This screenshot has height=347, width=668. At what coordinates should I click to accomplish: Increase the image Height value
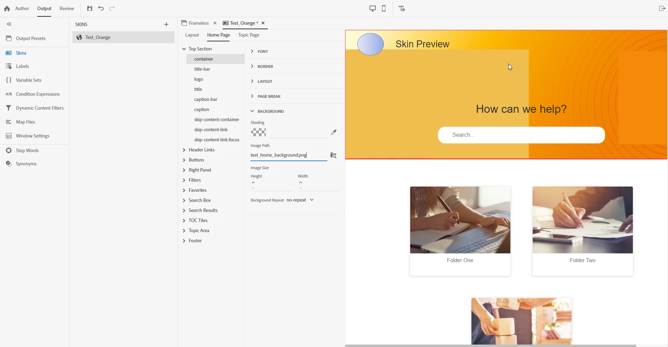(253, 182)
